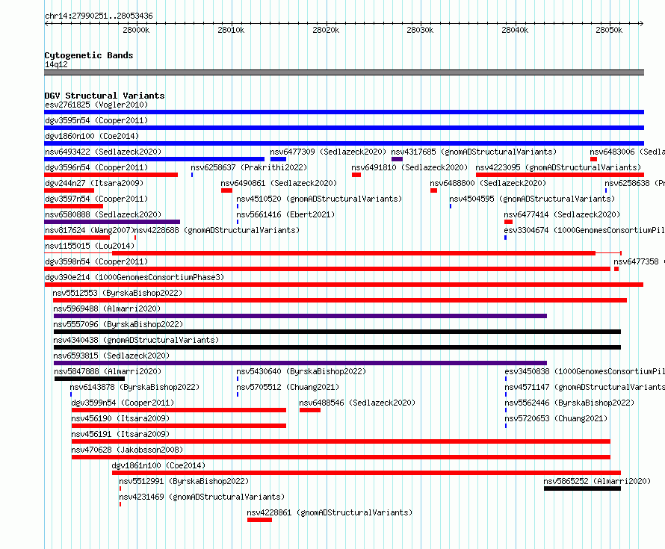
Task: Open nsv4231469 (gnomADStructuralVariants) label
Action: pyautogui.click(x=202, y=497)
